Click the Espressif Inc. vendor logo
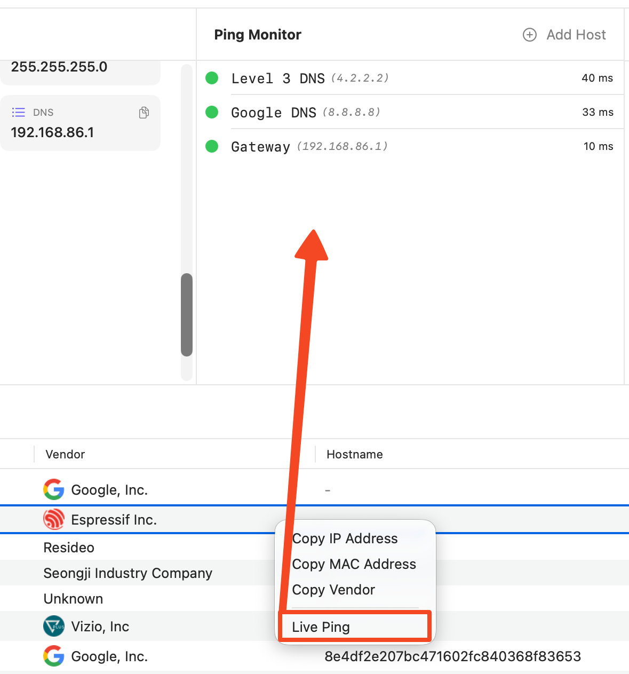The width and height of the screenshot is (629, 674). click(54, 520)
